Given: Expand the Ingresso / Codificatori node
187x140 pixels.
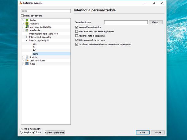Looking at the screenshot, I should click(23, 27).
